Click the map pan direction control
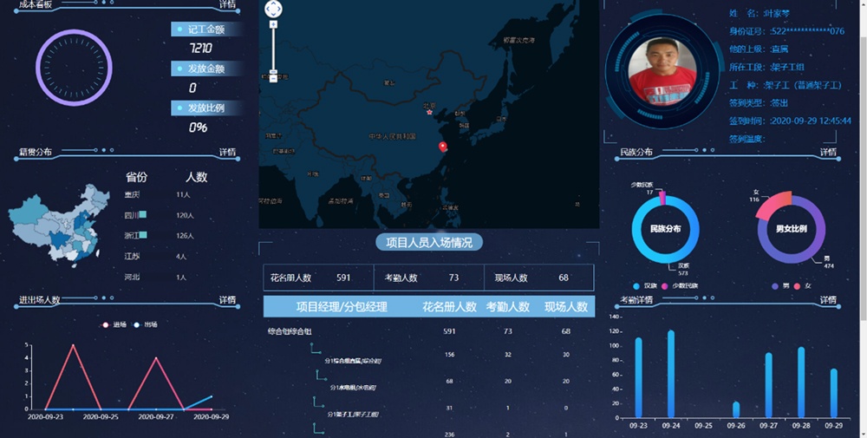The width and height of the screenshot is (867, 438). pos(273,10)
